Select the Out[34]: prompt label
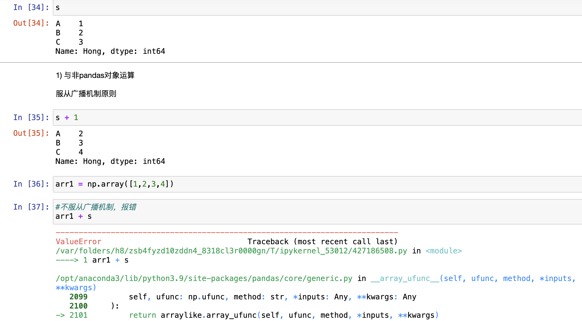Screen dimensions: 582x321 (31, 23)
